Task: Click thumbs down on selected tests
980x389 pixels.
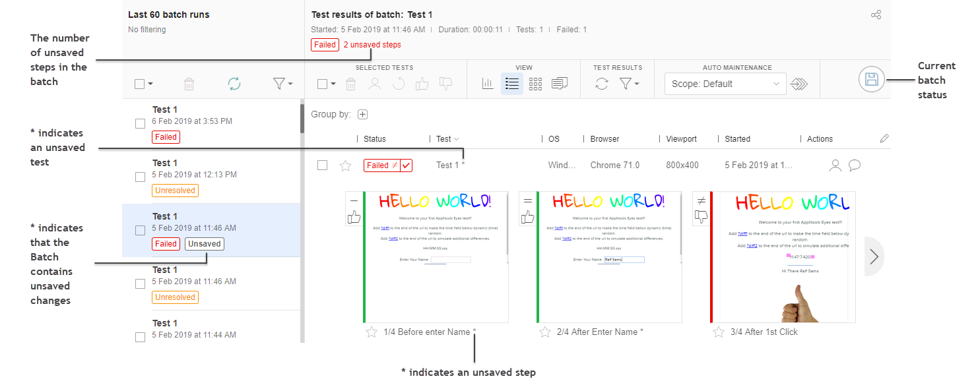Action: click(x=445, y=84)
